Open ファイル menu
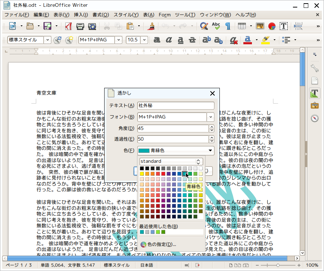This screenshot has height=271, width=324. pyautogui.click(x=17, y=15)
